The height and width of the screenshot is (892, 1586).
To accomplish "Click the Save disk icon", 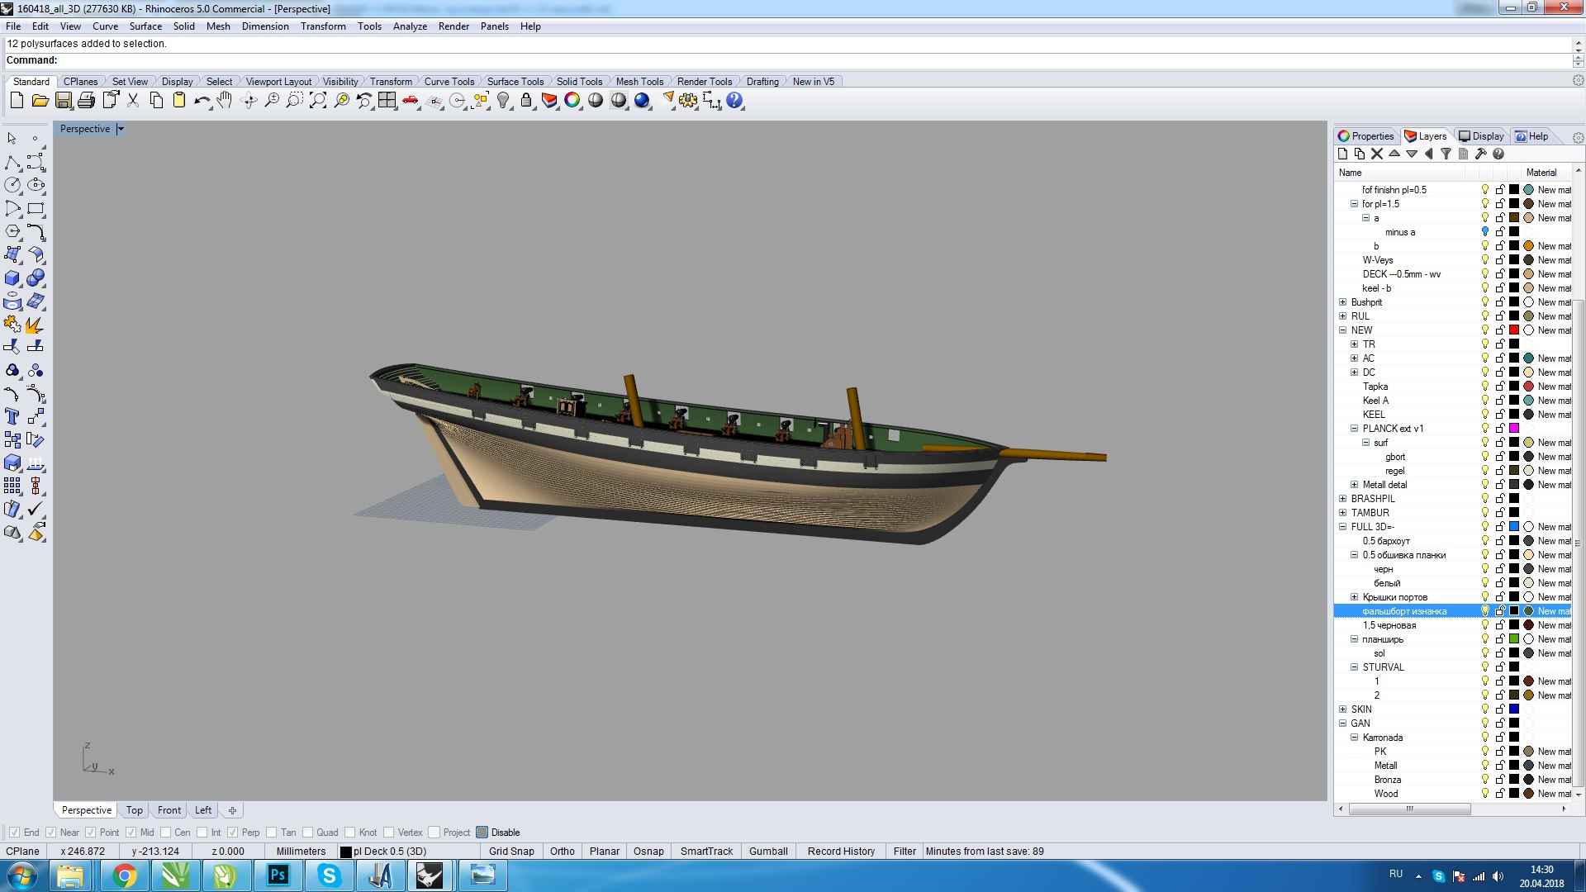I will pos(63,101).
